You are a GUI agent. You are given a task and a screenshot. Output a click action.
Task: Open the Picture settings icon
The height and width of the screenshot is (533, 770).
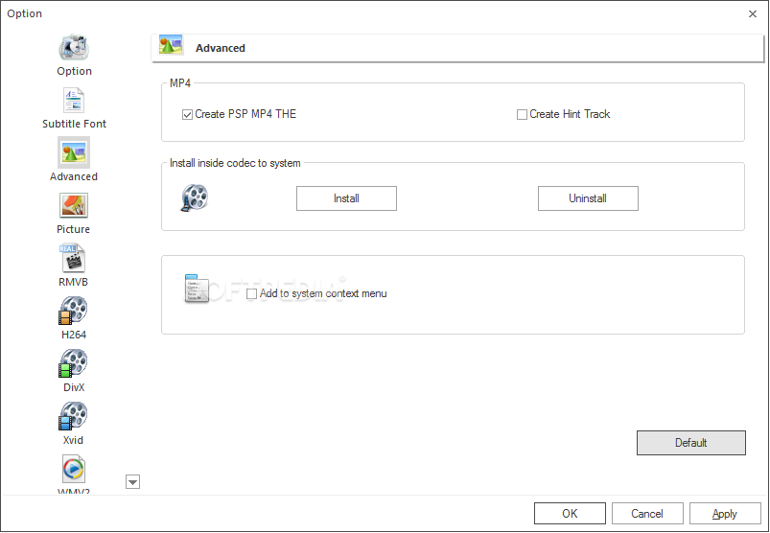(x=74, y=205)
